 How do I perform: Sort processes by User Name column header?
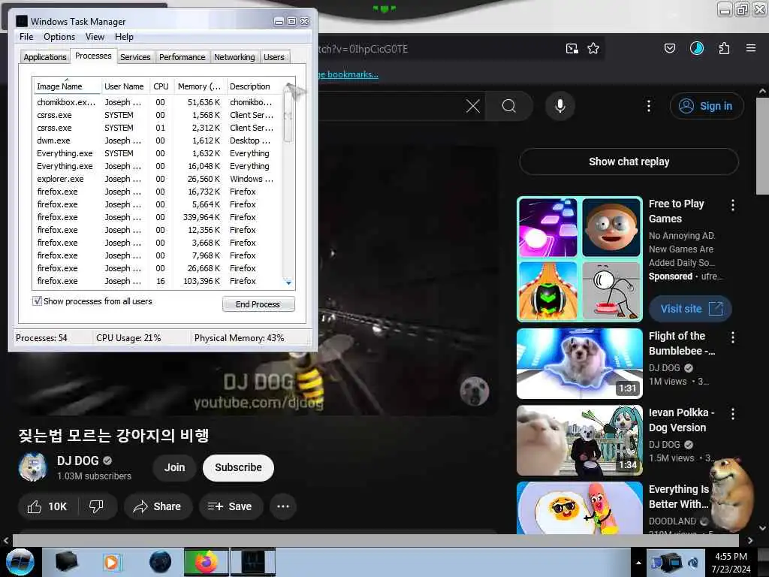coord(124,86)
